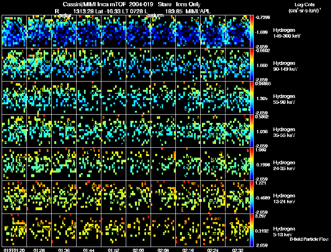Select the 90-149 keV panel at 01:28
This screenshot has width=331, height=252.
39,65
